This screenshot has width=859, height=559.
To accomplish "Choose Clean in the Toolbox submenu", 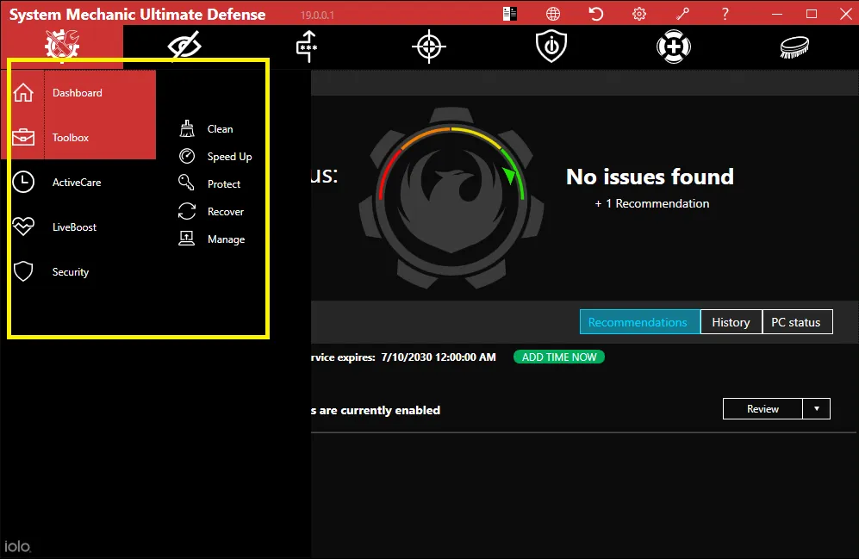I will pos(221,129).
